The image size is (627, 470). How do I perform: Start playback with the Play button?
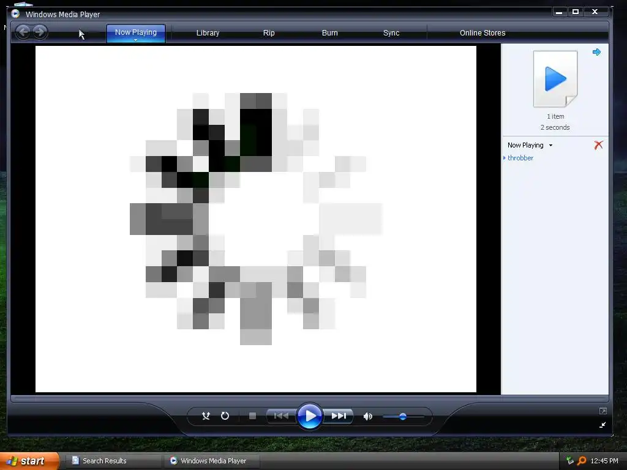309,416
